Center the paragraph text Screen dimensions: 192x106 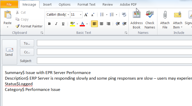pyautogui.click(x=102, y=24)
